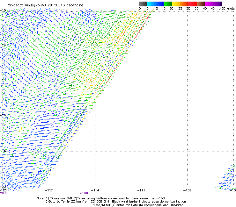Image resolution: width=236 pixels, height=207 pixels.
Task: Click the '-111' longitude axis label
Action: pos(141,190)
